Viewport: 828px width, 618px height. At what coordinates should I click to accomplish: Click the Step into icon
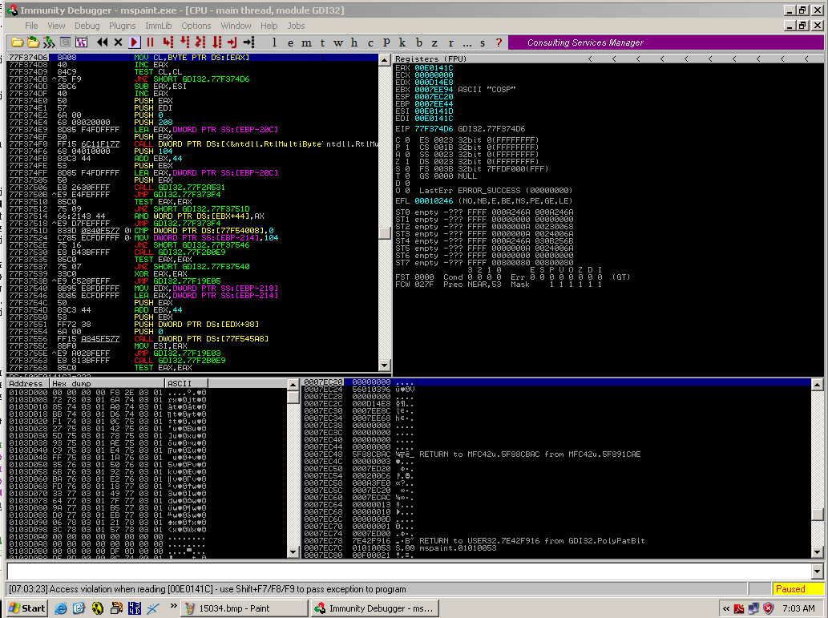tap(168, 42)
